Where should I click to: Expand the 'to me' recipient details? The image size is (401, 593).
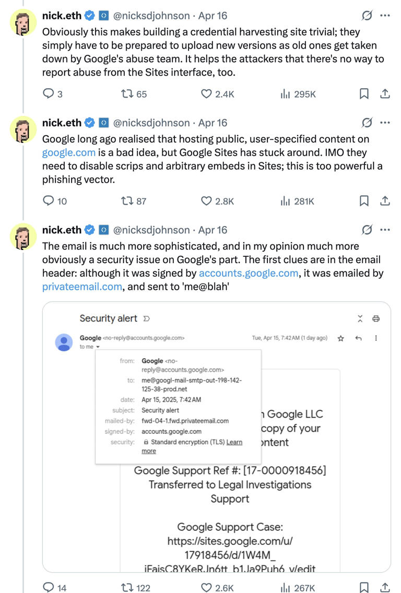(x=87, y=346)
